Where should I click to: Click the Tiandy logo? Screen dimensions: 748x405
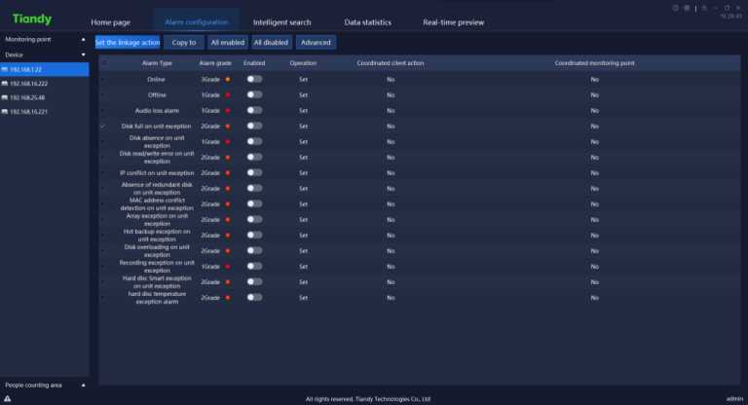click(32, 19)
